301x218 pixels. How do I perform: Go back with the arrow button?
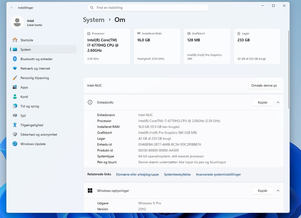pyautogui.click(x=12, y=8)
